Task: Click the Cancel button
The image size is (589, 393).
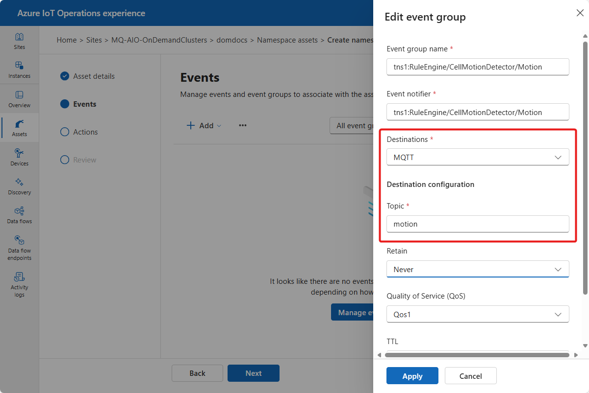Action: (x=470, y=376)
